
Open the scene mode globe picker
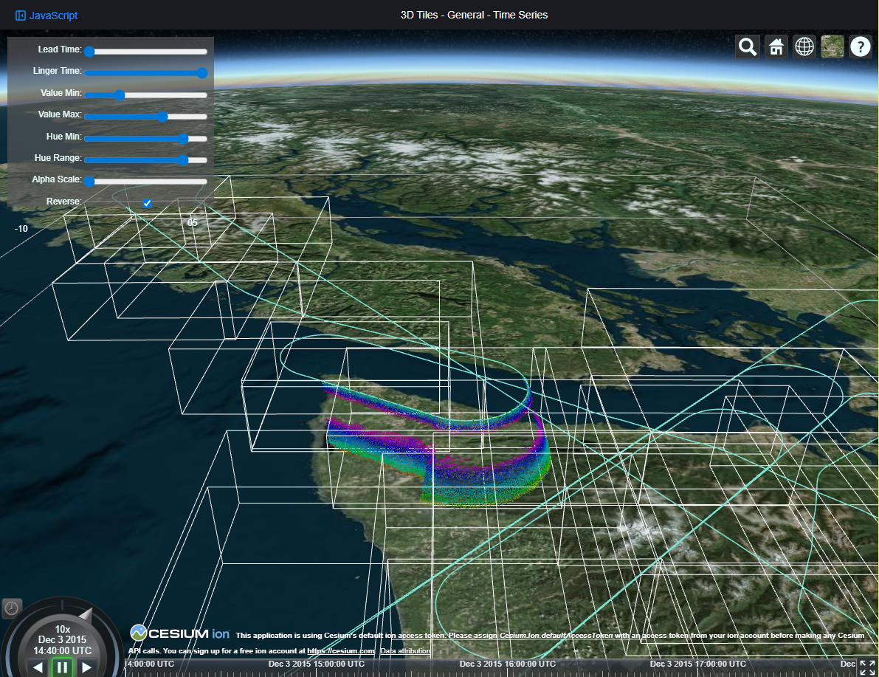(x=804, y=47)
